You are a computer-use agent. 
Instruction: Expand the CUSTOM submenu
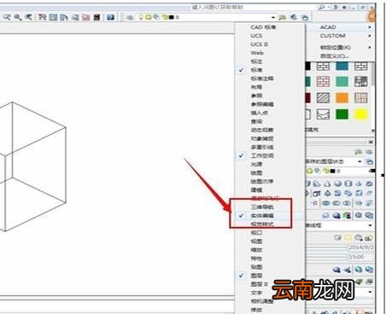340,36
